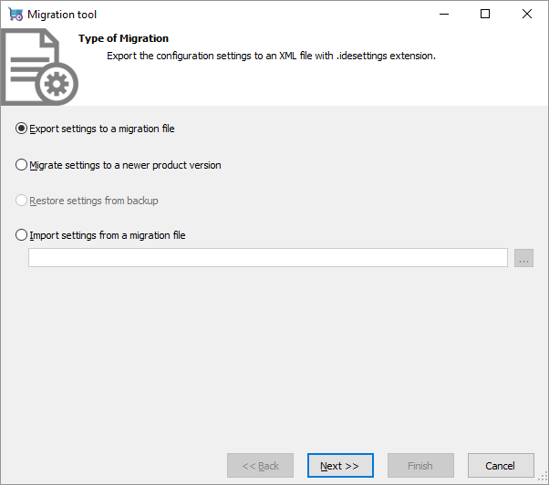This screenshot has width=549, height=485.
Task: Click the Migration tool window title text
Action: pyautogui.click(x=62, y=15)
